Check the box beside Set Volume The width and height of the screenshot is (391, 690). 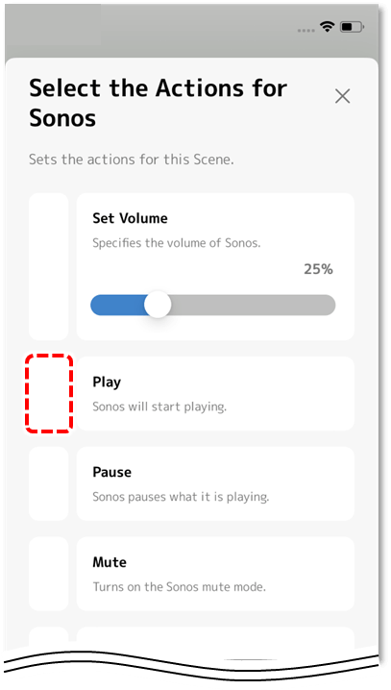click(x=49, y=266)
